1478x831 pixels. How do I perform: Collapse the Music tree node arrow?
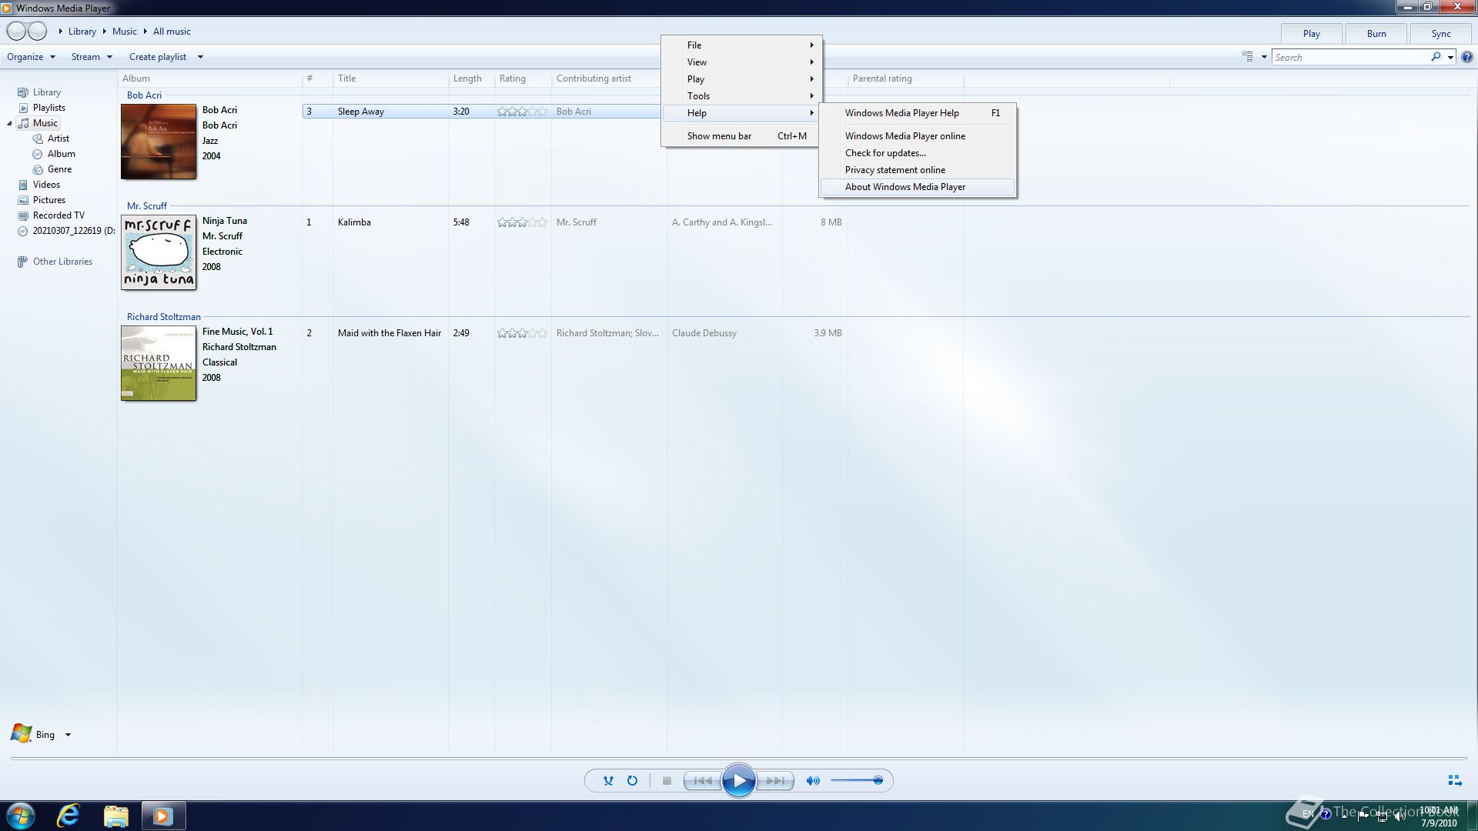10,123
